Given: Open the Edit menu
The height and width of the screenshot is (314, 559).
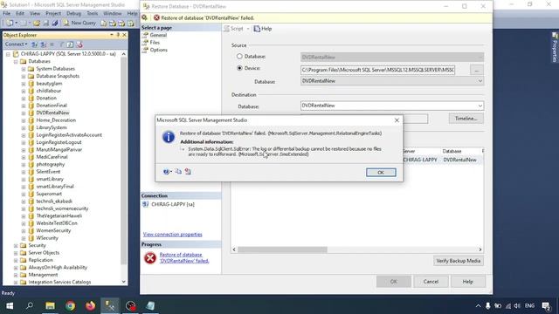Looking at the screenshot, I should 20,13.
